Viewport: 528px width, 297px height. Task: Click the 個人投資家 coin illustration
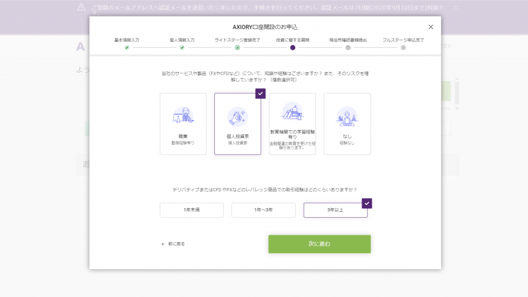[237, 116]
